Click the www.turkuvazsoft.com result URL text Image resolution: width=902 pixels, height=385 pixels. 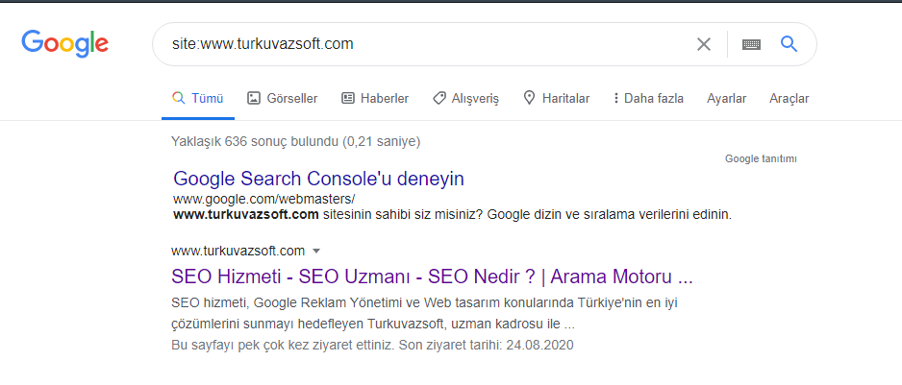click(238, 252)
